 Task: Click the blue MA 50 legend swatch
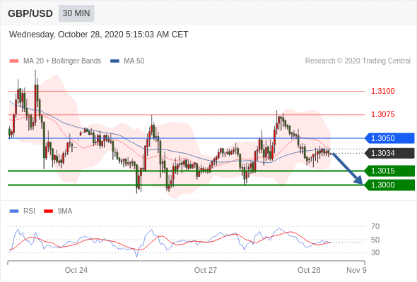tap(114, 61)
